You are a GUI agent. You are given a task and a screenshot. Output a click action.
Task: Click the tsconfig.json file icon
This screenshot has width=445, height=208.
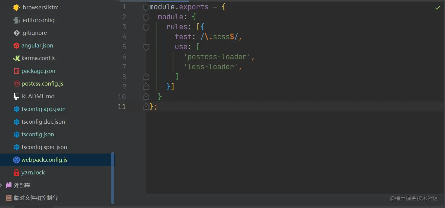pos(17,135)
